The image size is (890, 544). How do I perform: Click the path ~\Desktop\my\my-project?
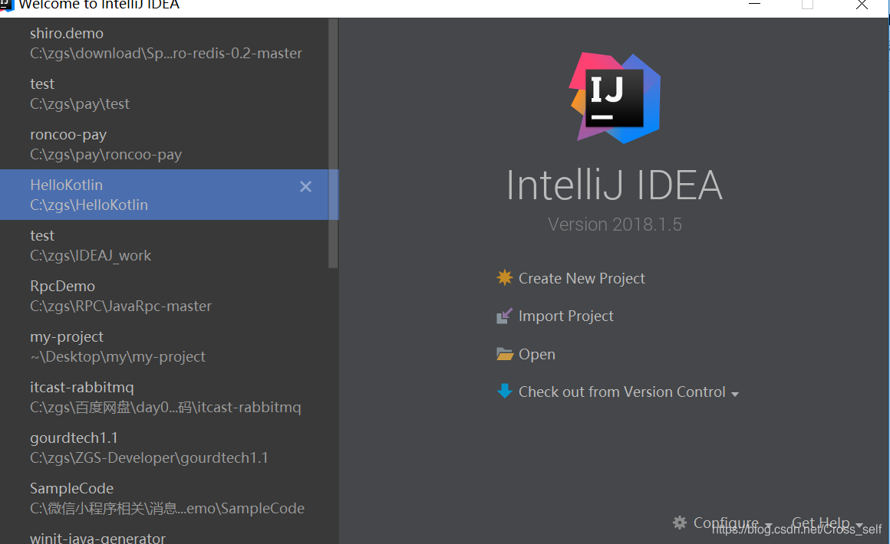(x=118, y=356)
